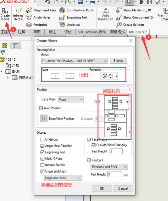Click the Angle Holes tool icon
The image size is (168, 201).
(29, 17)
